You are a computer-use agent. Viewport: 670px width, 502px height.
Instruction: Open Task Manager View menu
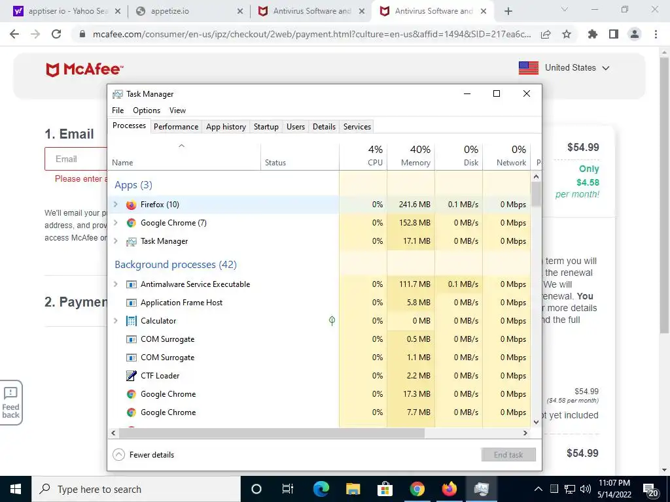[x=177, y=110]
